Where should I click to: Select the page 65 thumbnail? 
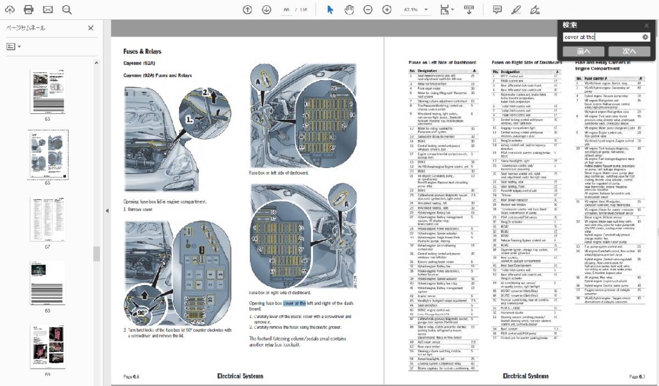(48, 92)
